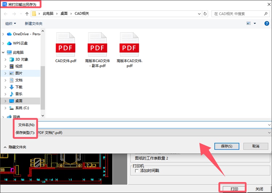Open the view mode dropdown arrow

pos(255,23)
